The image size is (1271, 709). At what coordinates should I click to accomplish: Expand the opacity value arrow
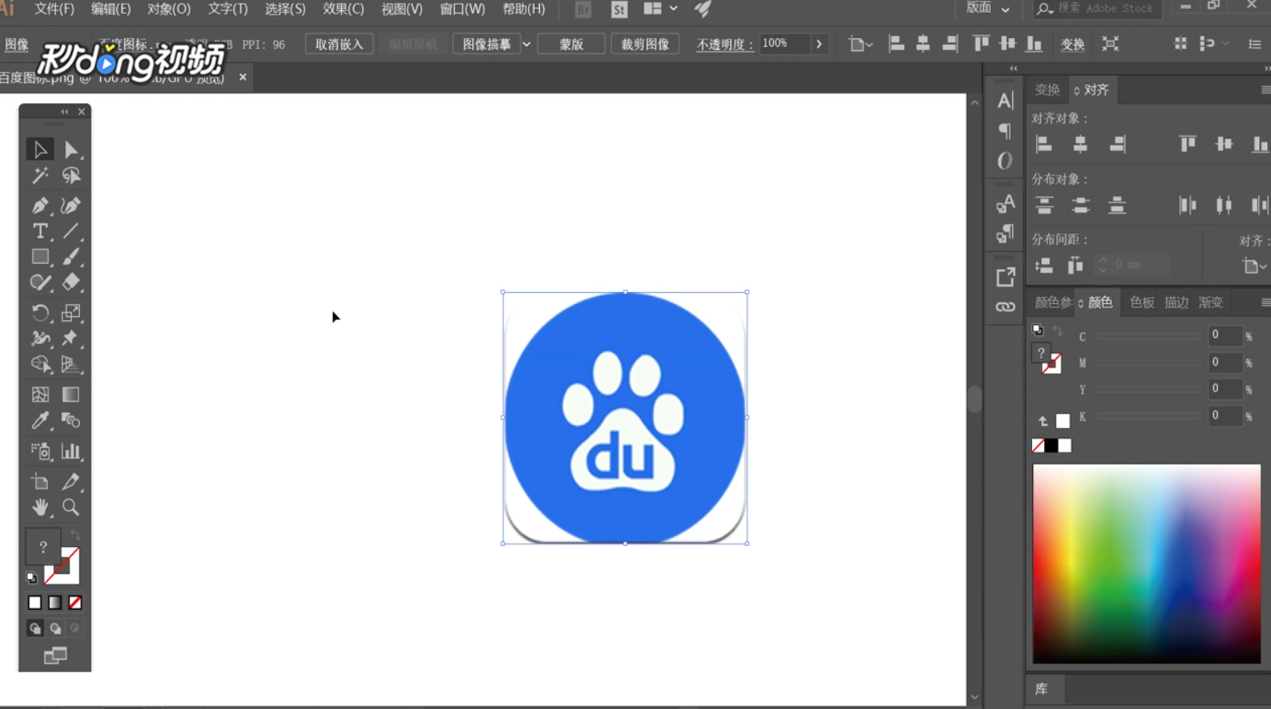coord(819,44)
